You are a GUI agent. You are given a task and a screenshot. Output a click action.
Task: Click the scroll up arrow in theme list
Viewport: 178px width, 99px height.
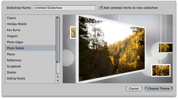[58, 77]
